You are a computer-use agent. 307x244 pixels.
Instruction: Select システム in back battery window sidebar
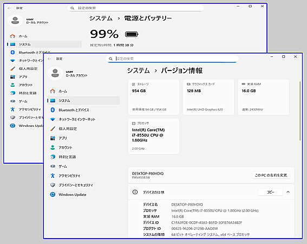click(x=44, y=44)
